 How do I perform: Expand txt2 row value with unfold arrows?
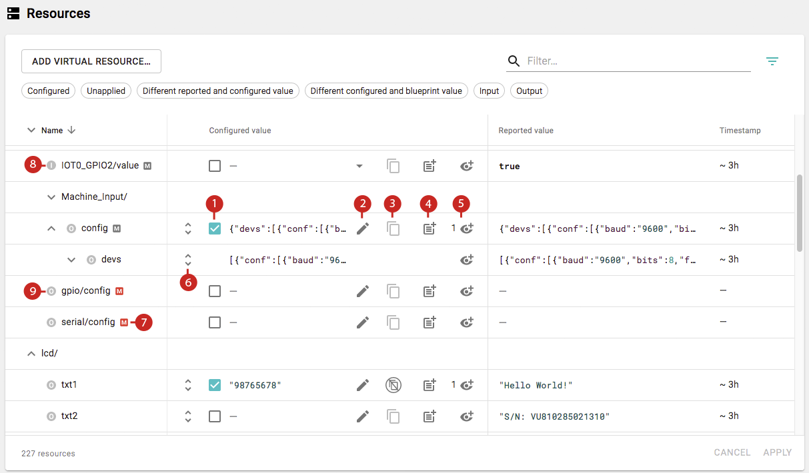(188, 416)
